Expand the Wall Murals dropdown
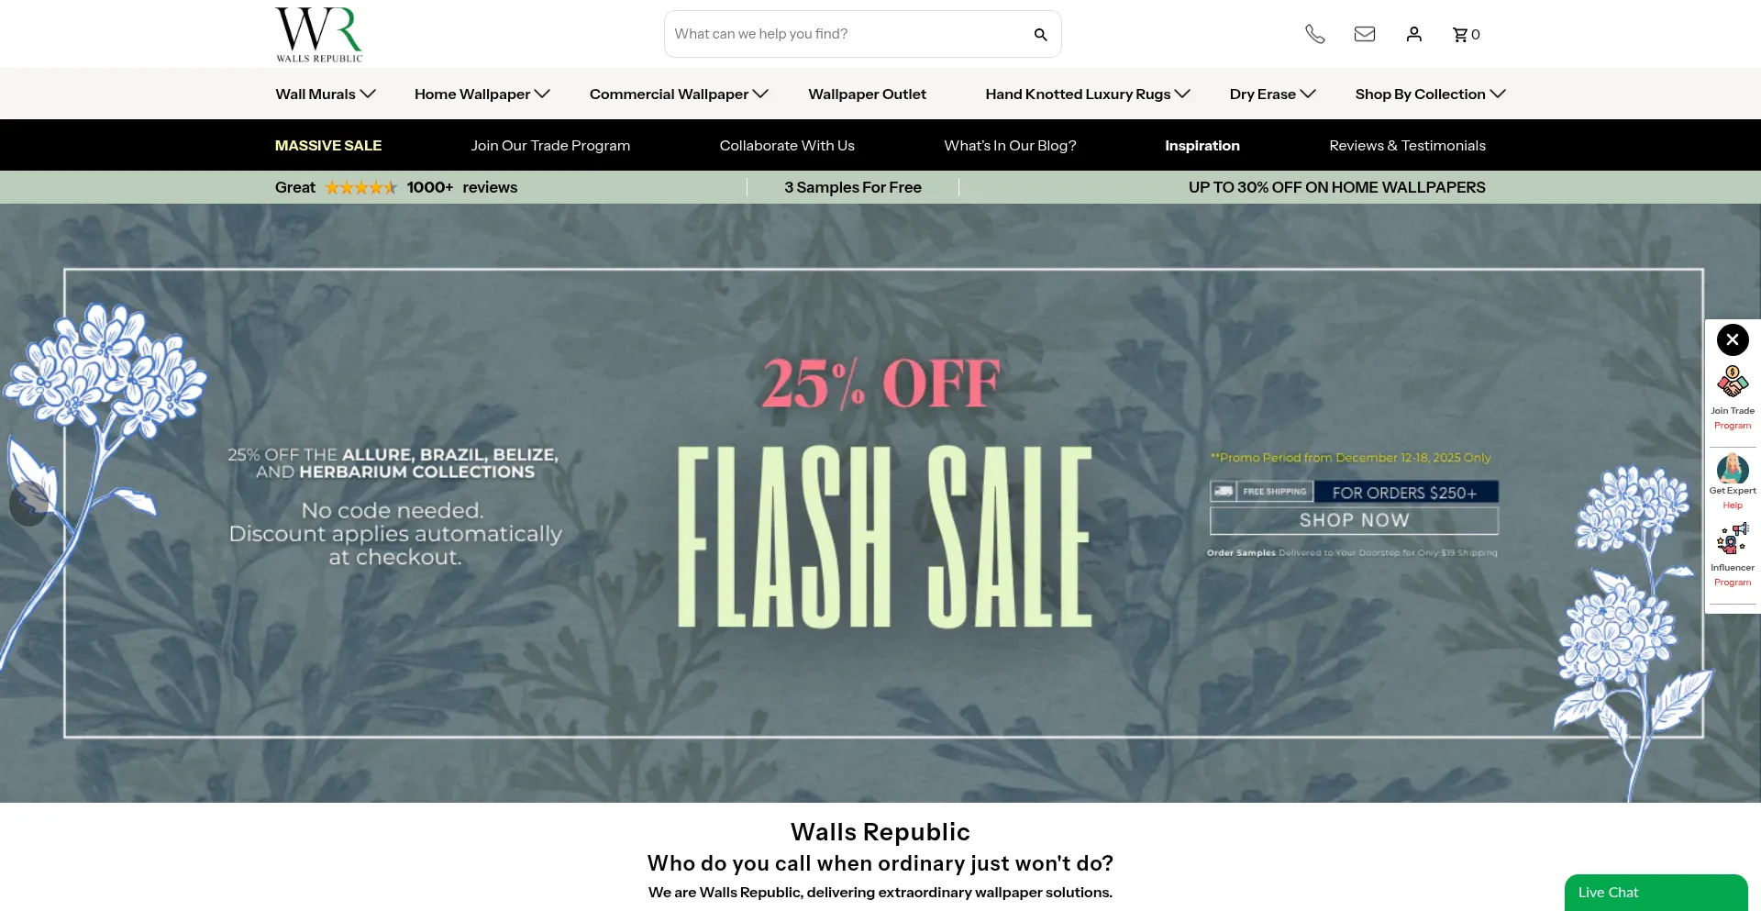1761x911 pixels. (x=326, y=94)
